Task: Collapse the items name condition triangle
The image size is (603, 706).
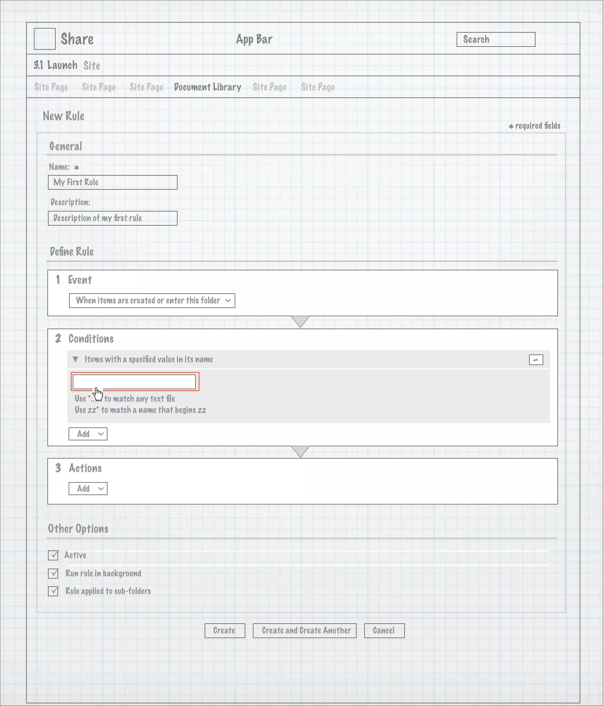Action: pos(76,359)
